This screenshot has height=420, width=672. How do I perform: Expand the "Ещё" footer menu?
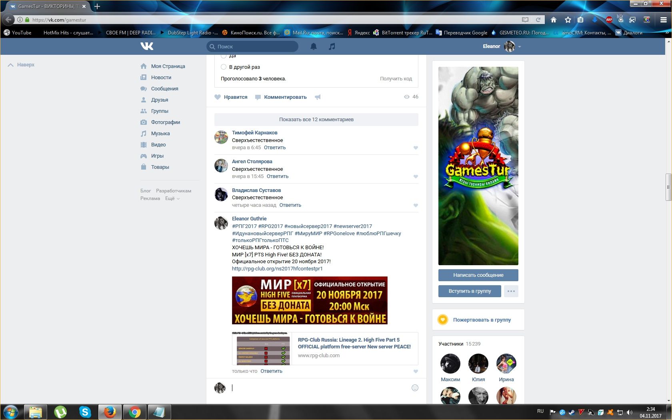pos(172,198)
